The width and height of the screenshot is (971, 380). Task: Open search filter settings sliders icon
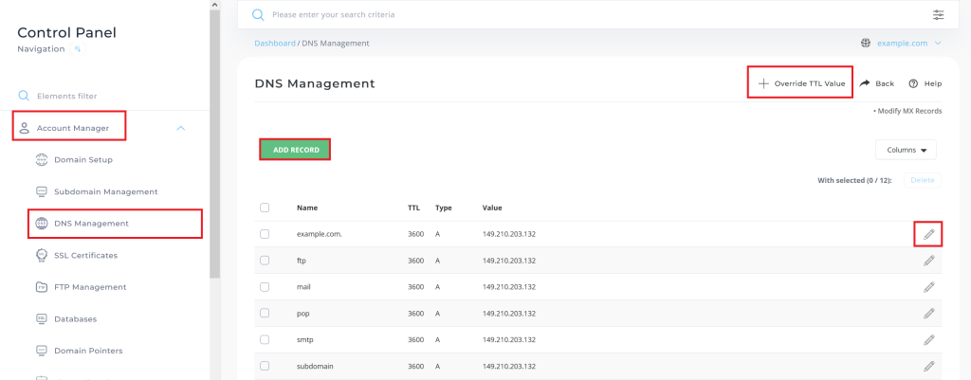pos(938,15)
